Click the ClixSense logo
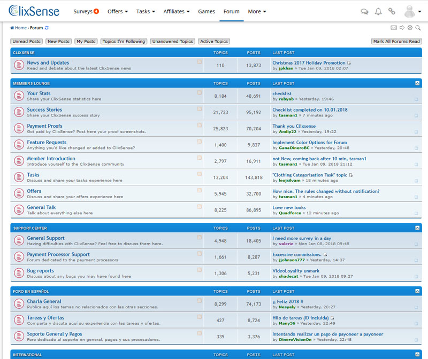 (34, 11)
